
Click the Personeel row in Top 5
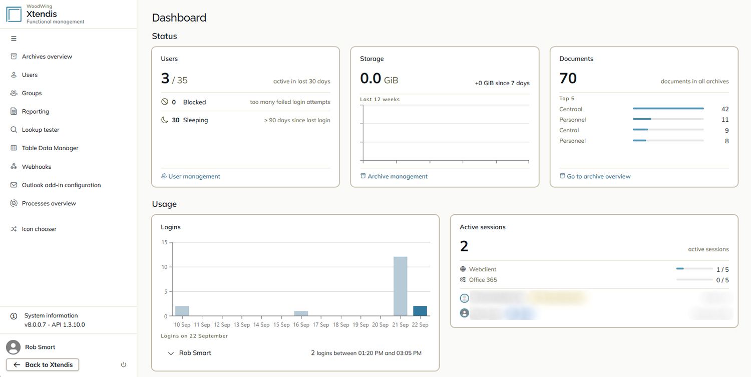644,141
